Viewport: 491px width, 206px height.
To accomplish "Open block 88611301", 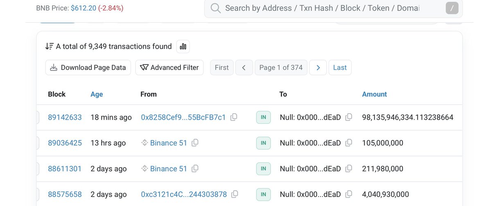I will point(65,168).
